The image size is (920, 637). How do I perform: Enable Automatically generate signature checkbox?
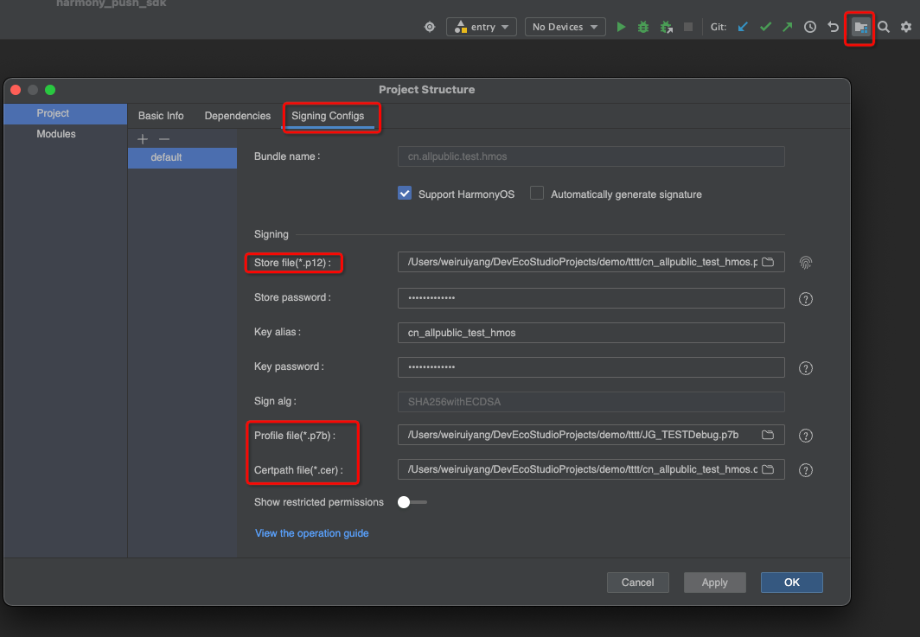(x=537, y=194)
